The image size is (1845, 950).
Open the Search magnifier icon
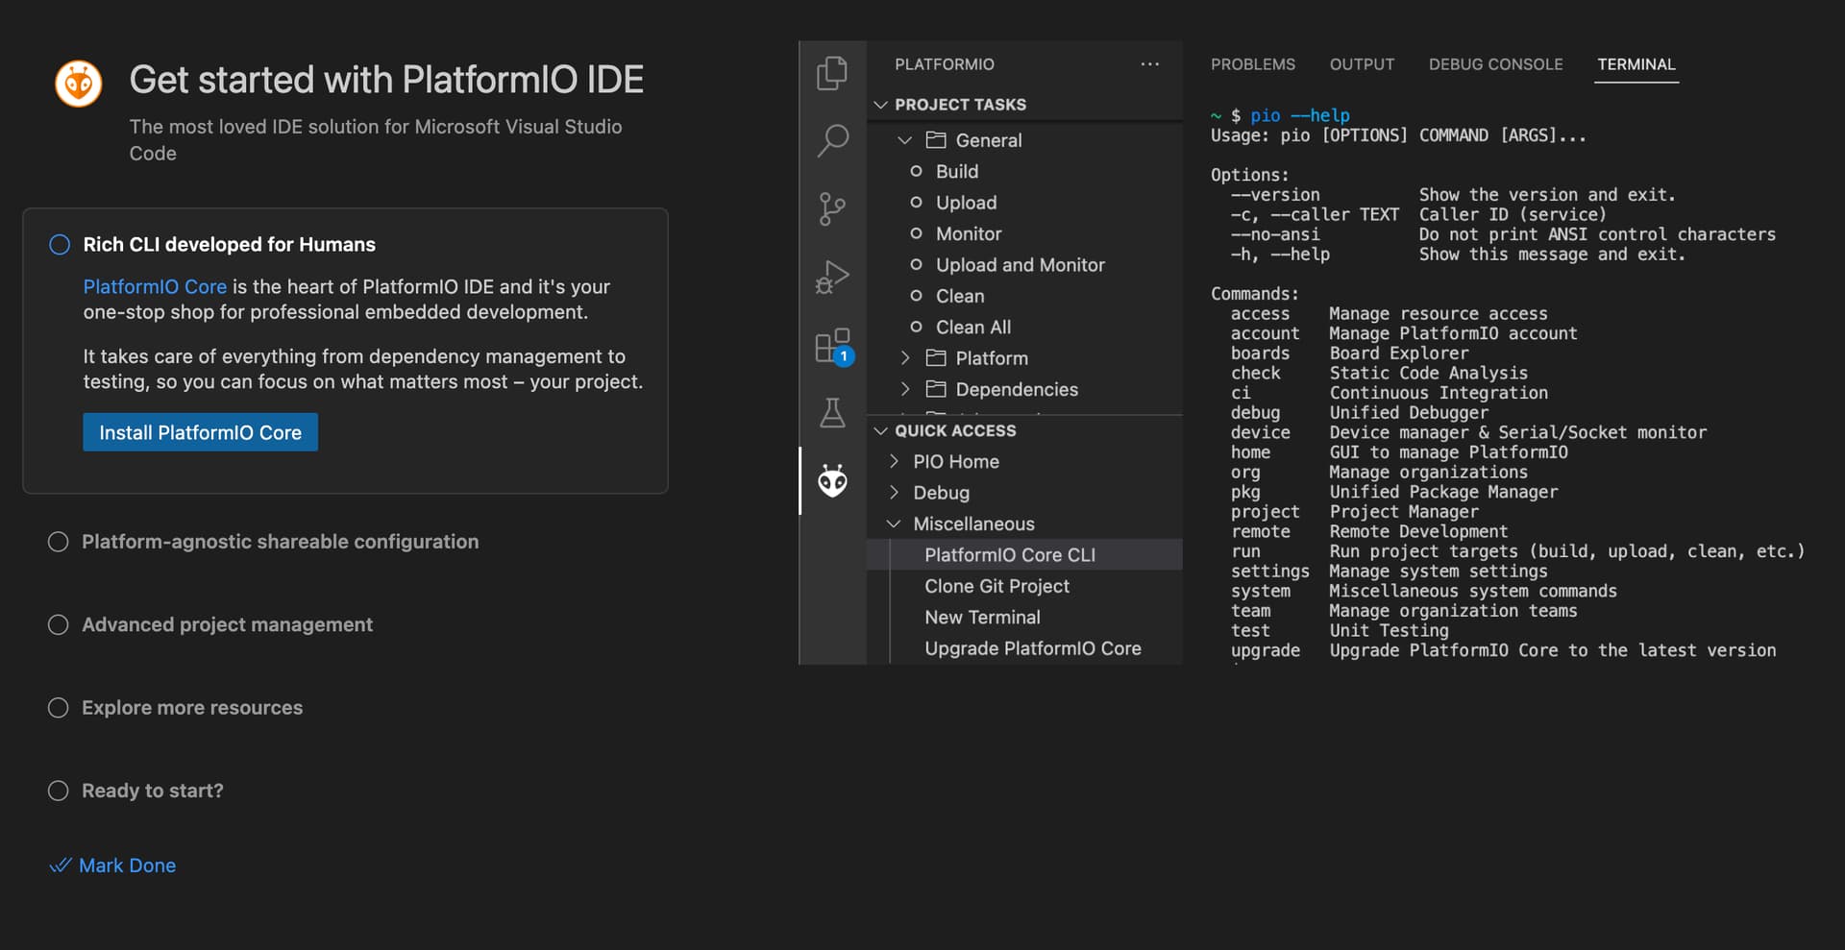pos(832,140)
